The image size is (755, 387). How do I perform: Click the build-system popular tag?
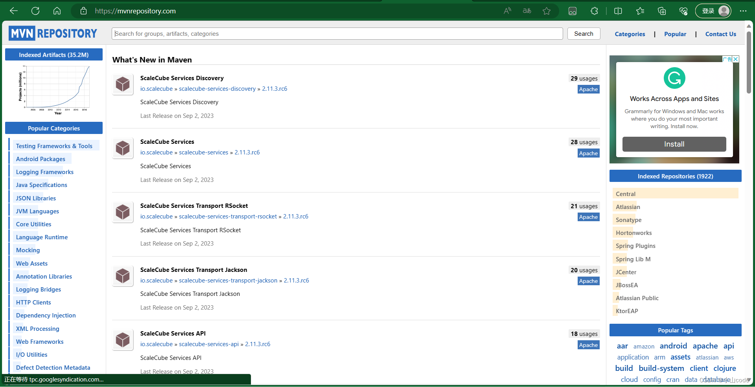tap(661, 368)
